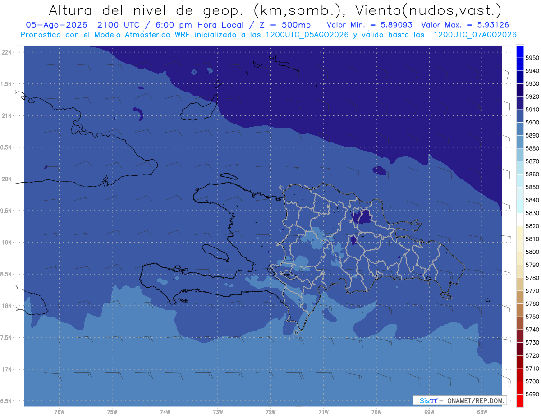
Task: Click the 22N latitude label
Action: [x=7, y=52]
